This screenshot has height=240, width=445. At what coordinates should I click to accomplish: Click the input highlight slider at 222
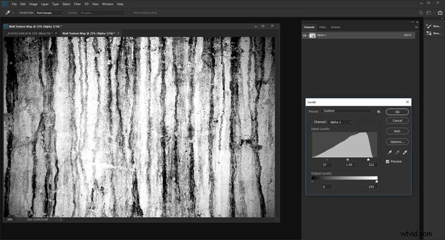tap(368, 160)
